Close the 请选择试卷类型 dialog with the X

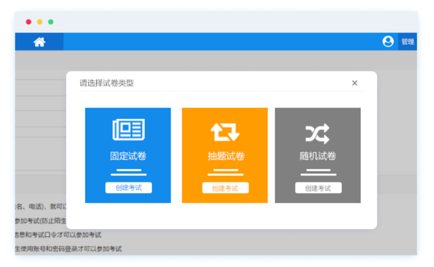pyautogui.click(x=354, y=83)
